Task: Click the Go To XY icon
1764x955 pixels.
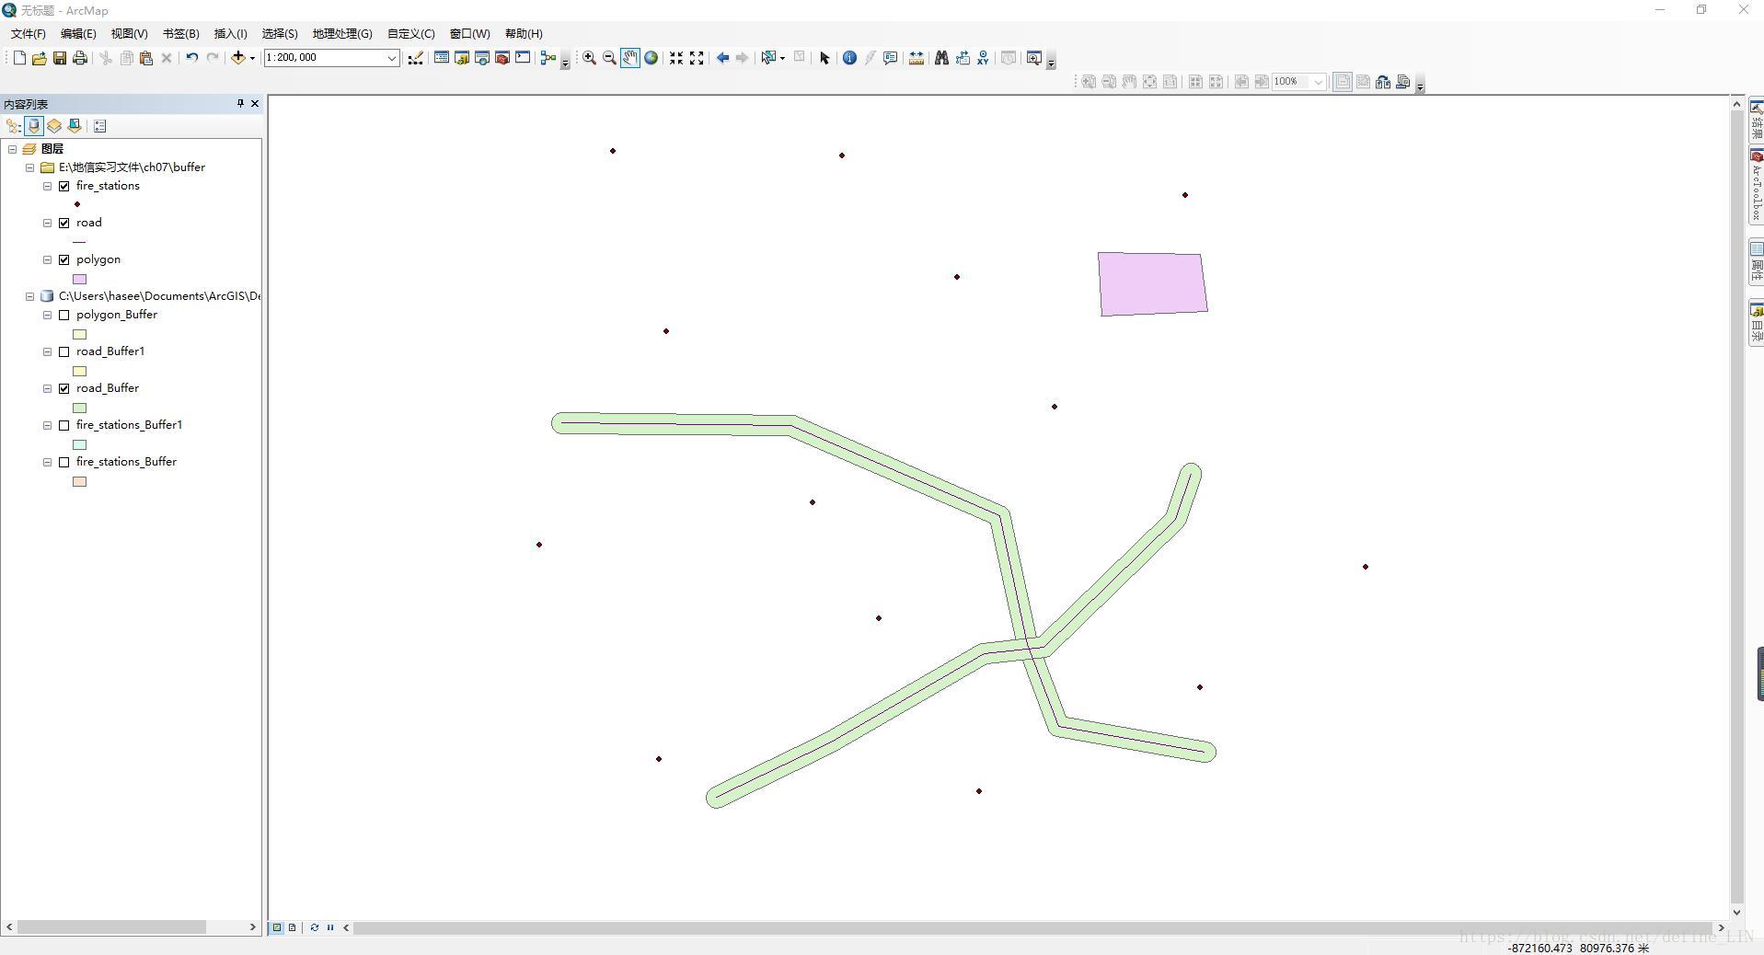Action: [x=983, y=58]
